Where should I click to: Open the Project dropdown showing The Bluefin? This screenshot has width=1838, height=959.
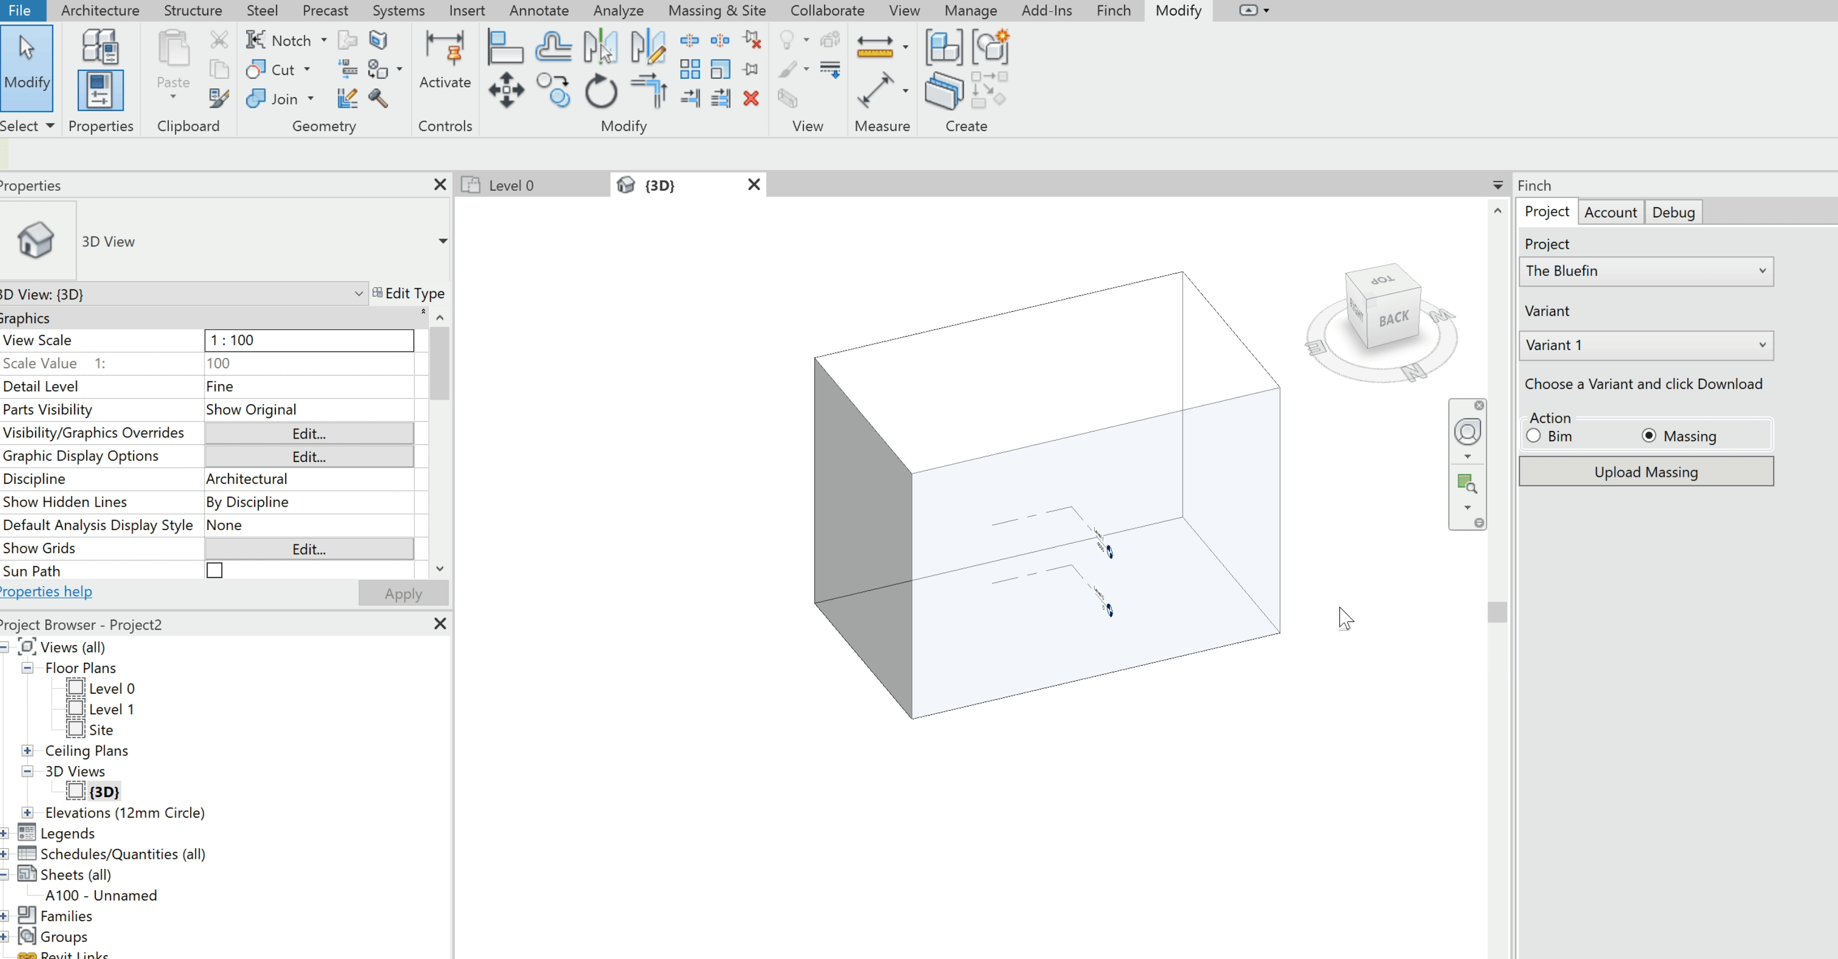click(x=1645, y=271)
